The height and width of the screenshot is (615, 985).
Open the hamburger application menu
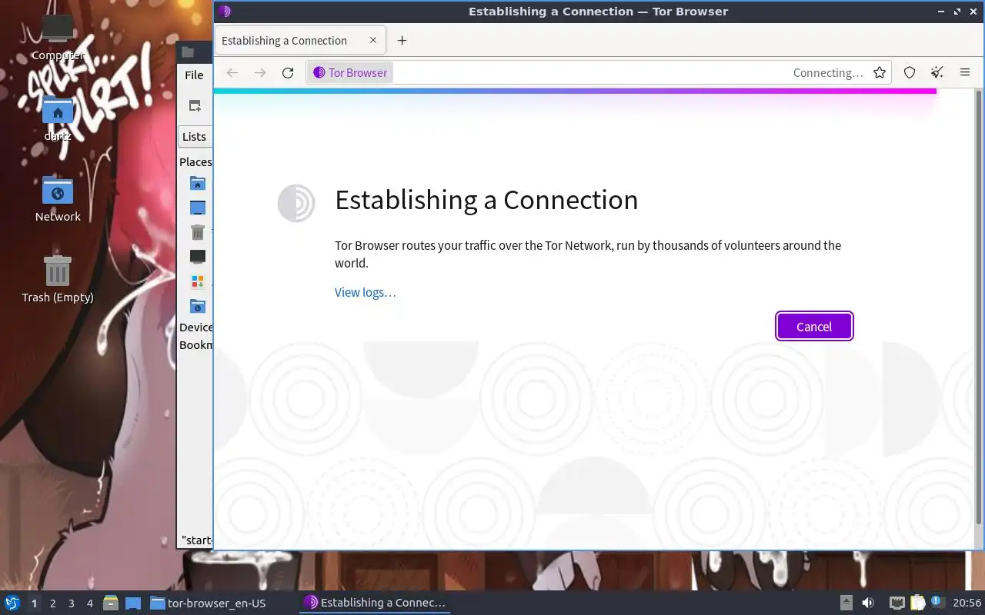point(965,72)
